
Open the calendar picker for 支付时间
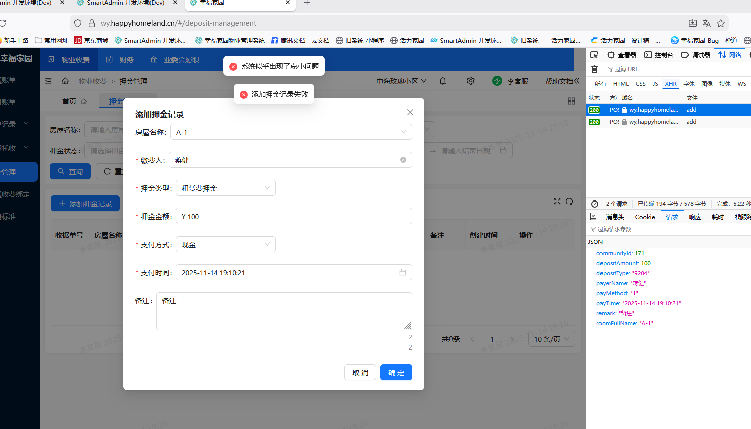[403, 272]
